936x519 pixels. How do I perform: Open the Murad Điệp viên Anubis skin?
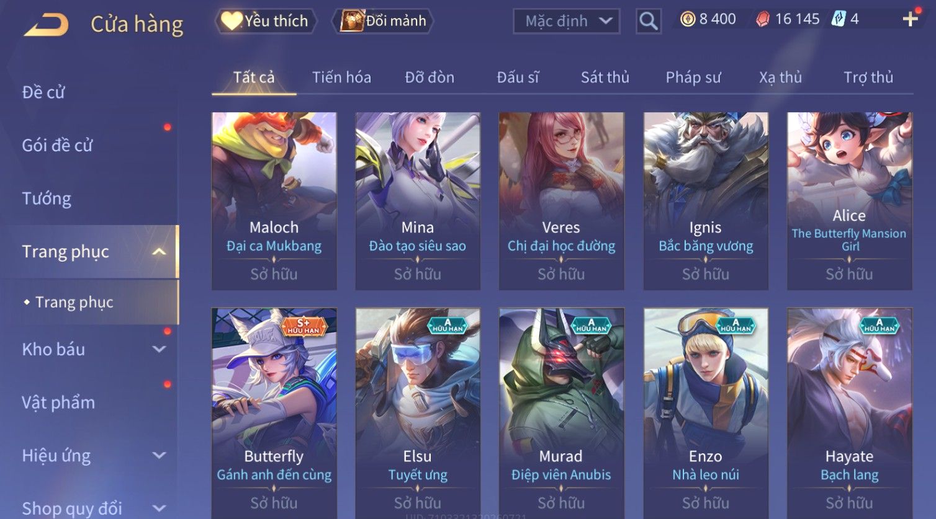click(561, 413)
